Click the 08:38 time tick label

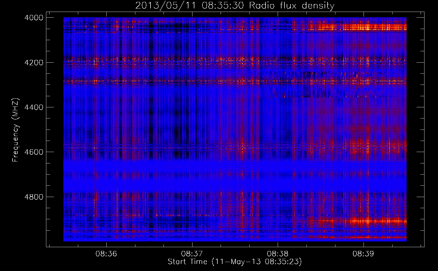click(278, 254)
